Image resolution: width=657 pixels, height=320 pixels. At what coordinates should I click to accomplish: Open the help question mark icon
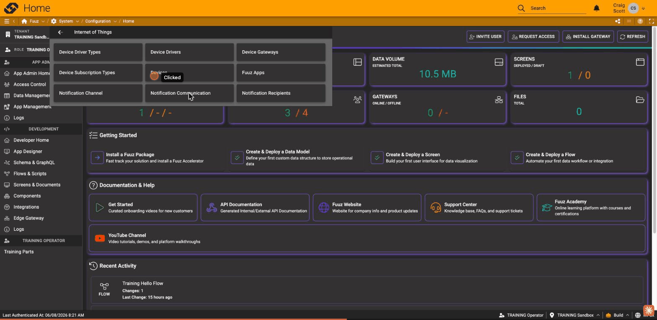point(640,21)
